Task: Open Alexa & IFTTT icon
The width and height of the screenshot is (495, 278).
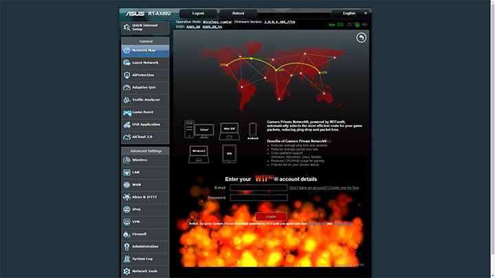Action: tap(126, 197)
